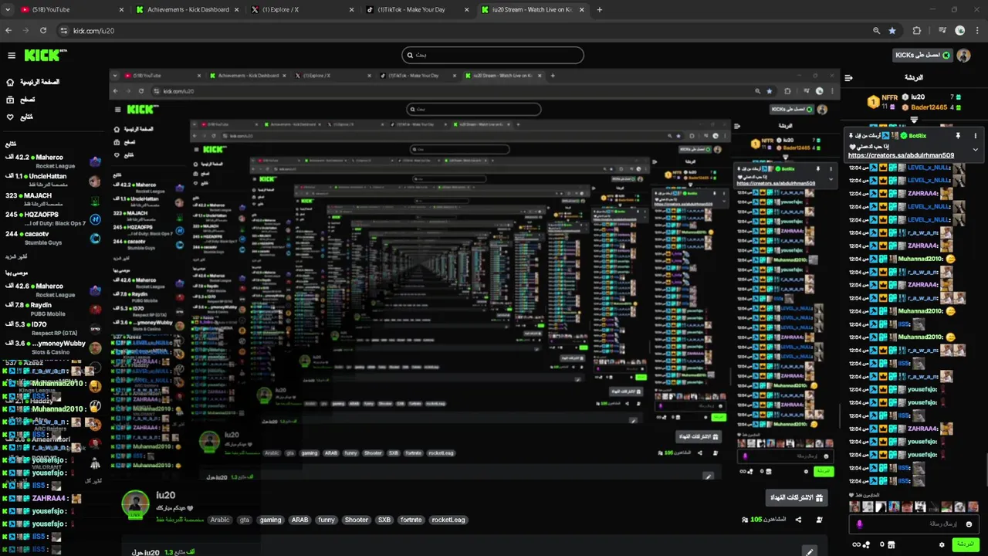This screenshot has height=556, width=988.
Task: Select cacaotv channel playing Stumble Guys
Action: tap(52, 238)
